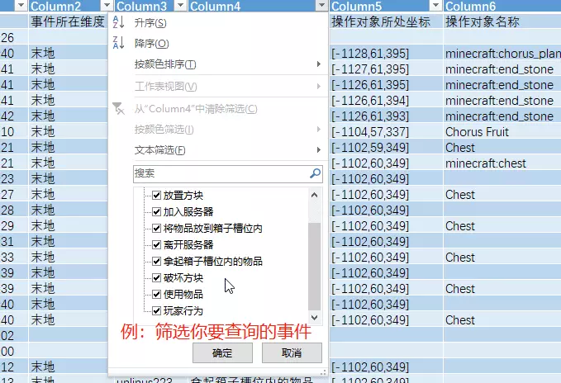Click the 取消 button
Image resolution: width=561 pixels, height=383 pixels.
click(x=292, y=353)
